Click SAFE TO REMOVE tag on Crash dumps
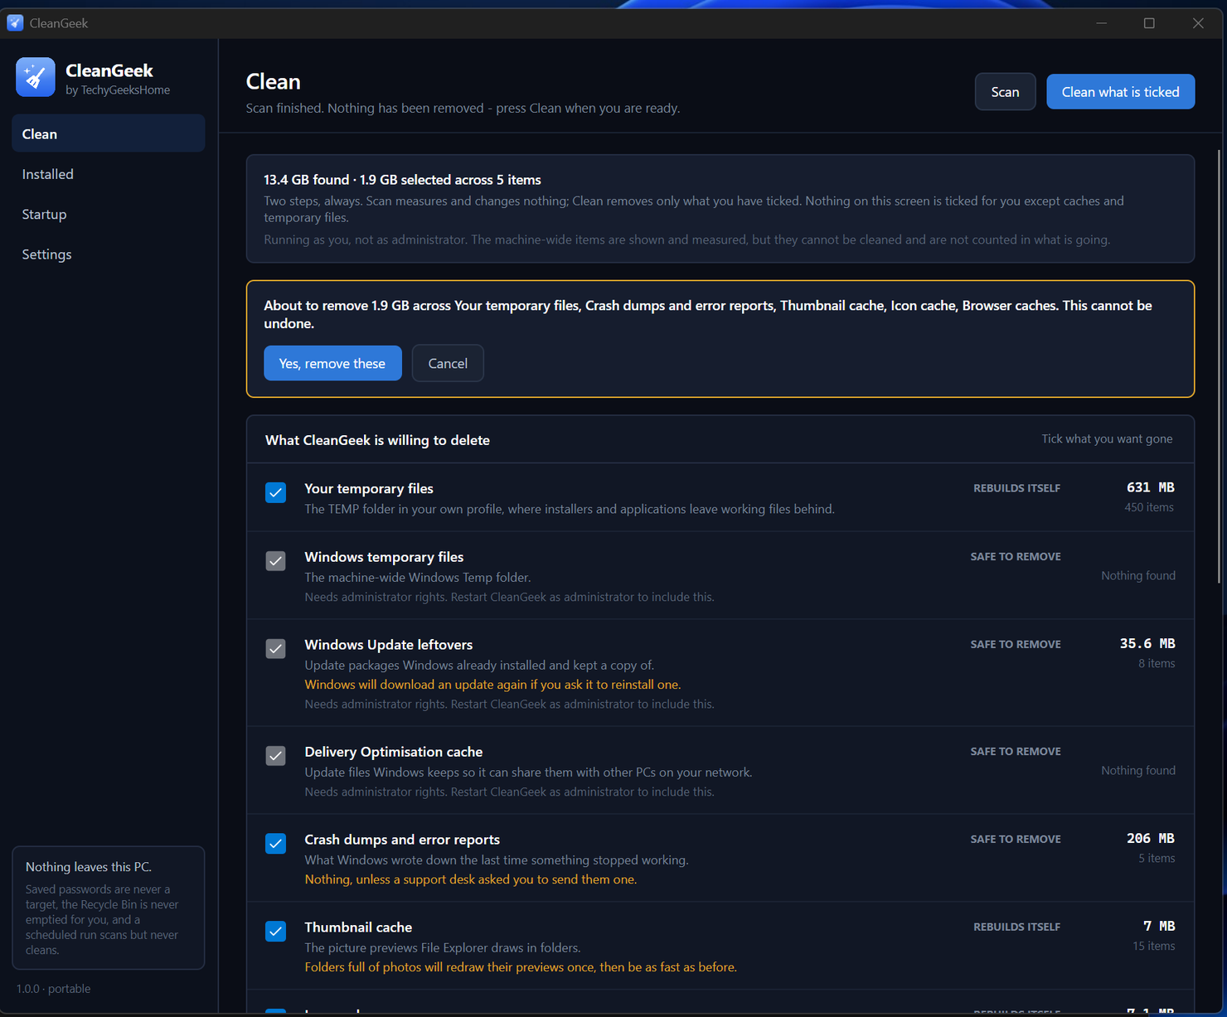The width and height of the screenshot is (1227, 1017). click(x=1016, y=839)
